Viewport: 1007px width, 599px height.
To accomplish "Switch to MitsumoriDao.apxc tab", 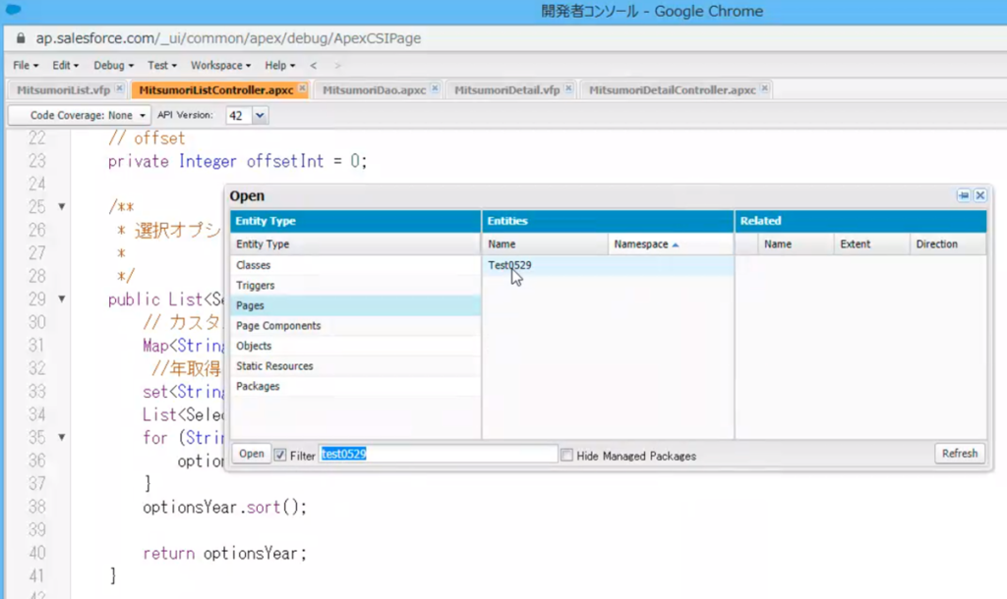I will click(x=374, y=89).
